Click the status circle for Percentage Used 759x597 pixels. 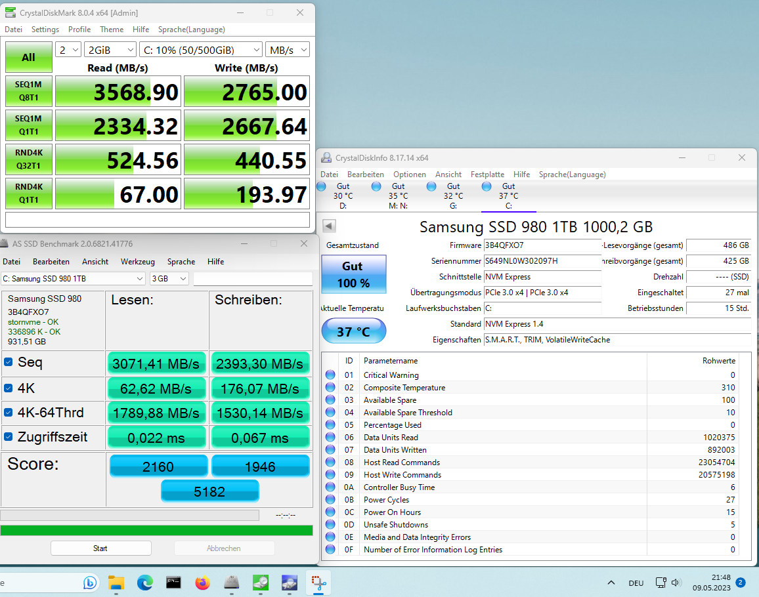(x=331, y=424)
